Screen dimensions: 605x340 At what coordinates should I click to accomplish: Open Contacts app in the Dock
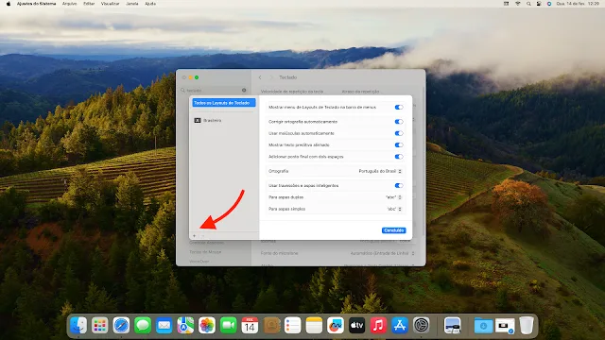pos(271,326)
